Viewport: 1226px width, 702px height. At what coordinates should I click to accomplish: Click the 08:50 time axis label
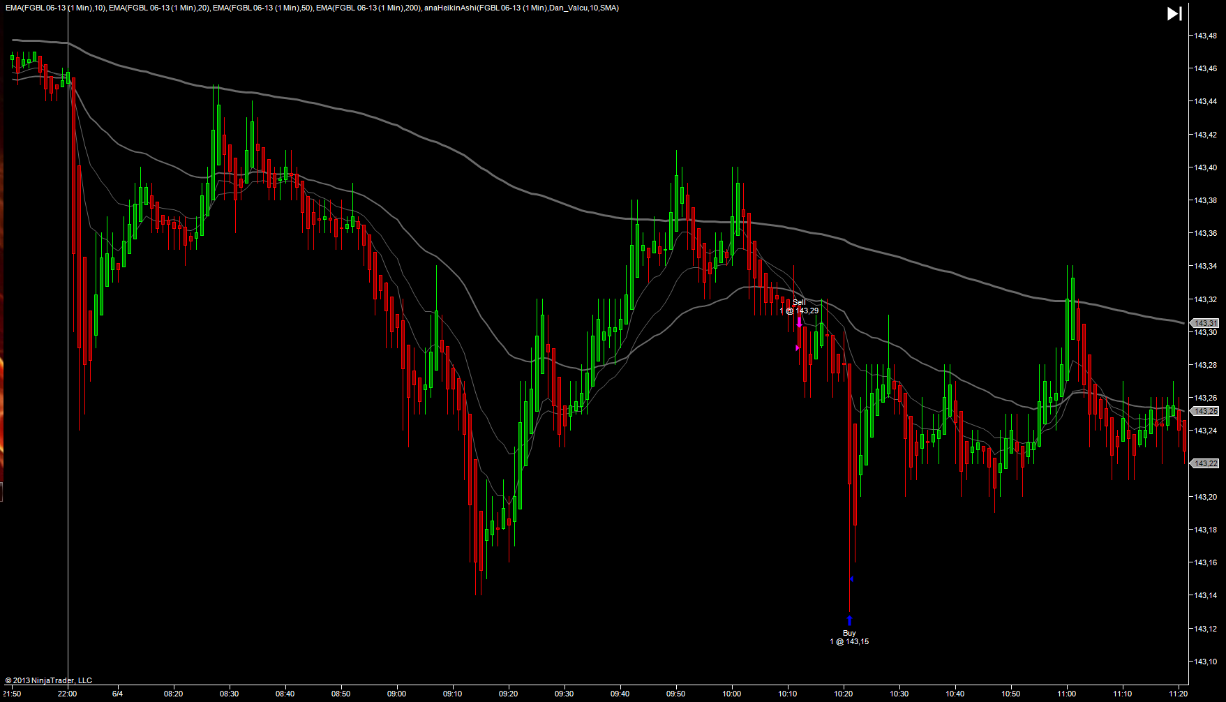(341, 694)
